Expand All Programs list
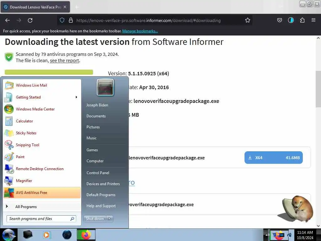The width and height of the screenshot is (321, 241). coord(26,206)
